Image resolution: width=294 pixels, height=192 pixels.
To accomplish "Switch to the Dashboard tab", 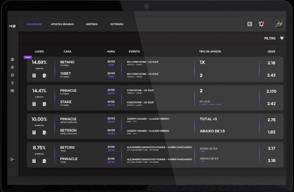I will pyautogui.click(x=34, y=24).
